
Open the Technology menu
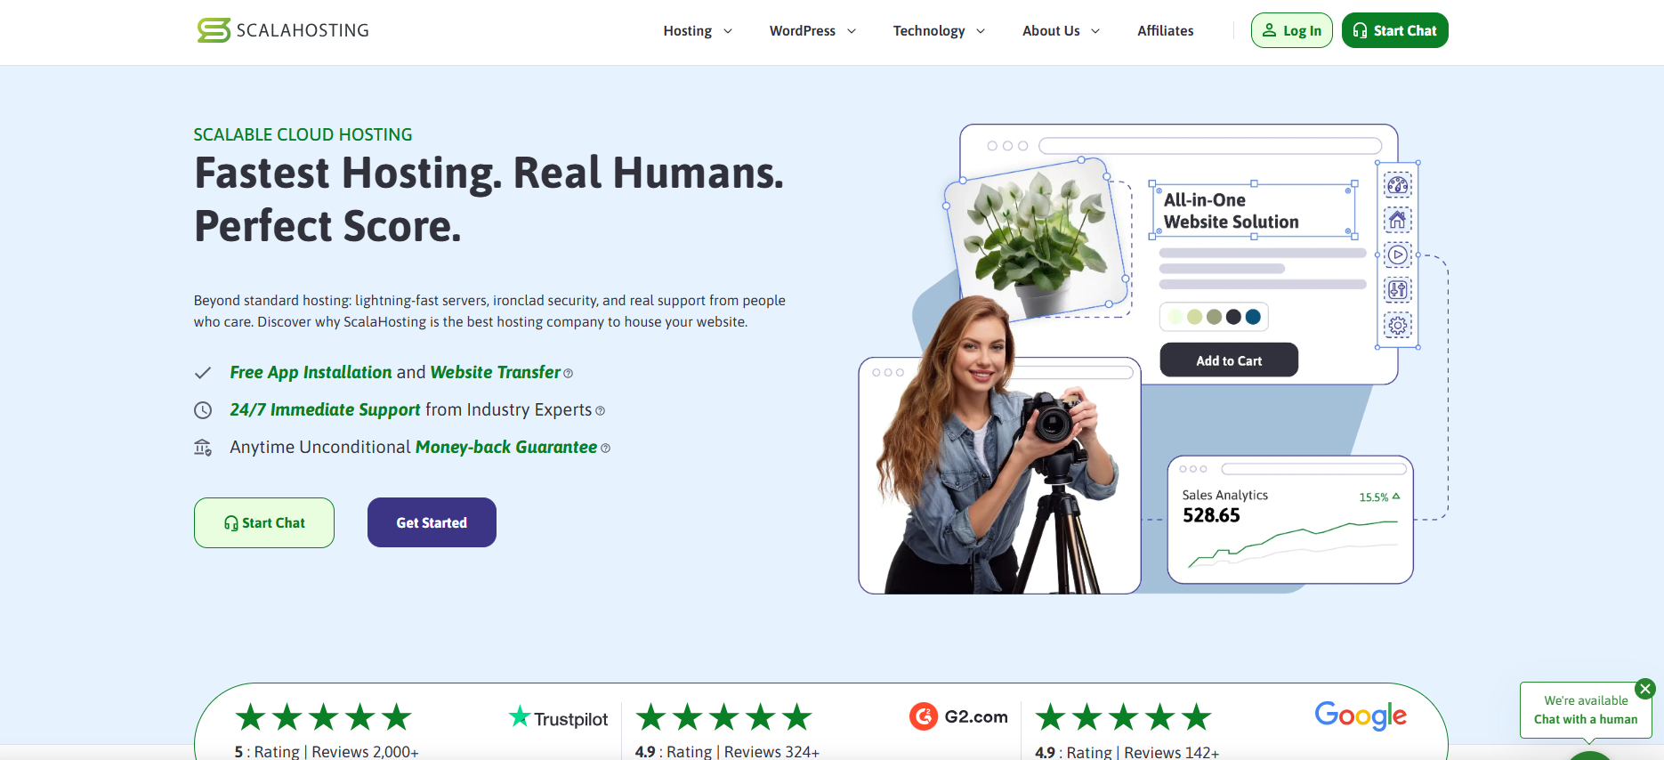tap(928, 30)
